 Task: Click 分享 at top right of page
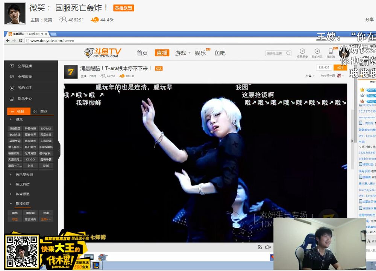click(x=369, y=20)
